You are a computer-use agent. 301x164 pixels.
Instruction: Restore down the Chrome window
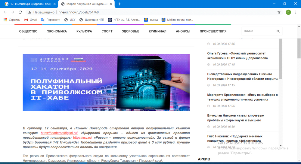285,3
